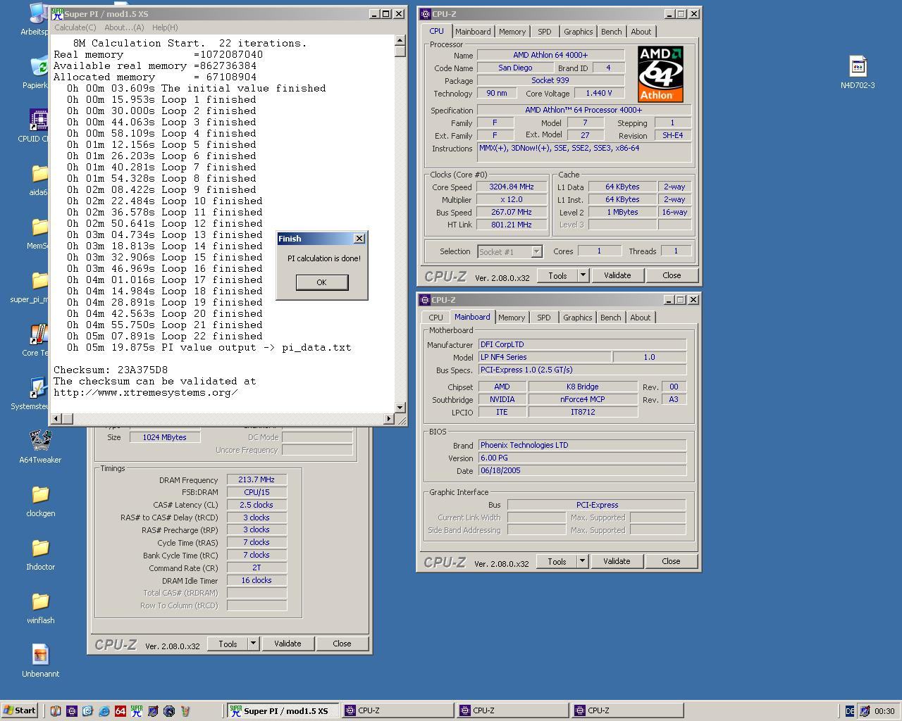This screenshot has width=902, height=721.
Task: Open the Help(H) menu in Super PI
Action: coord(165,27)
